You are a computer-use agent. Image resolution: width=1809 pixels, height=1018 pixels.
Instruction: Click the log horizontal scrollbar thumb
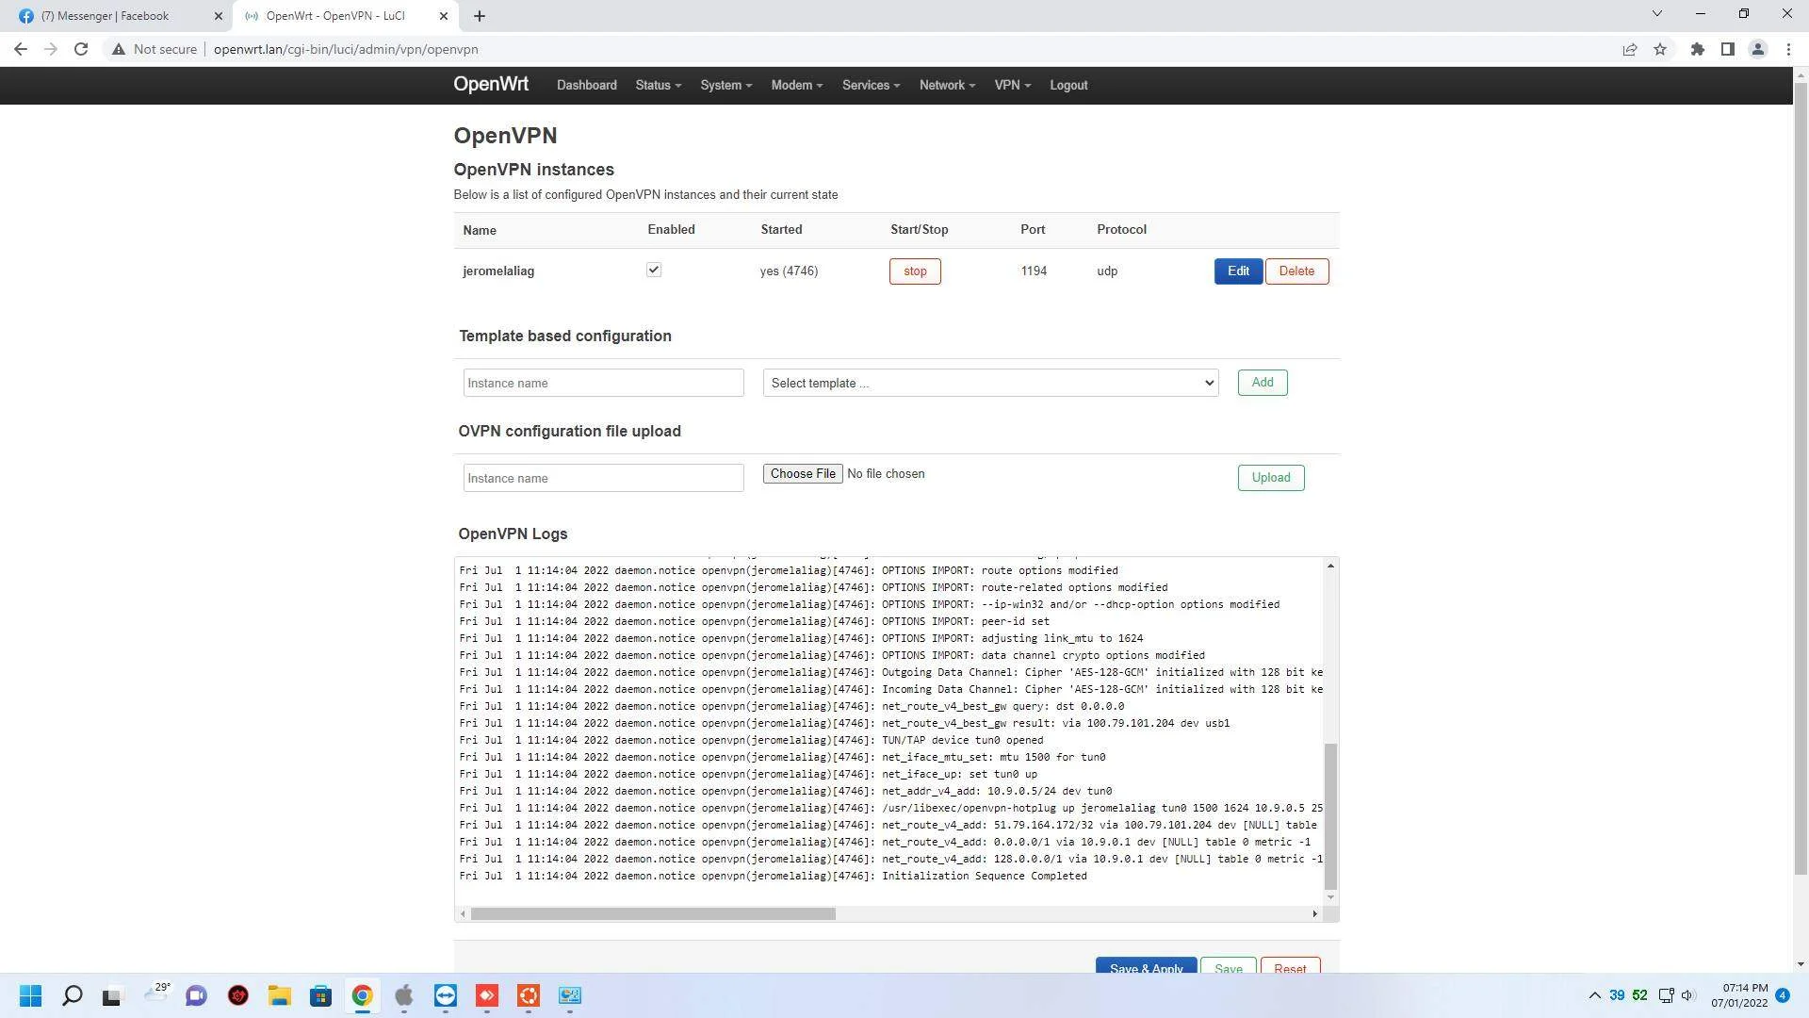(x=653, y=913)
